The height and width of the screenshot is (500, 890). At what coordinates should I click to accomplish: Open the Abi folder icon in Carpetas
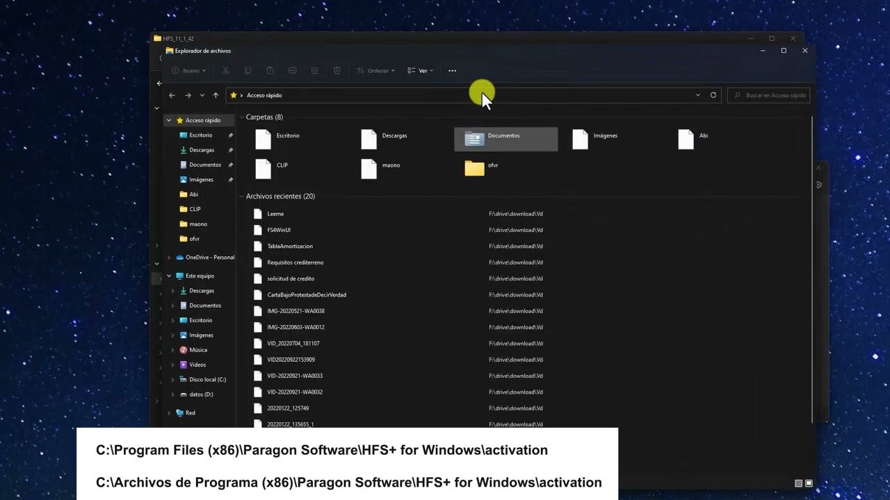[686, 139]
